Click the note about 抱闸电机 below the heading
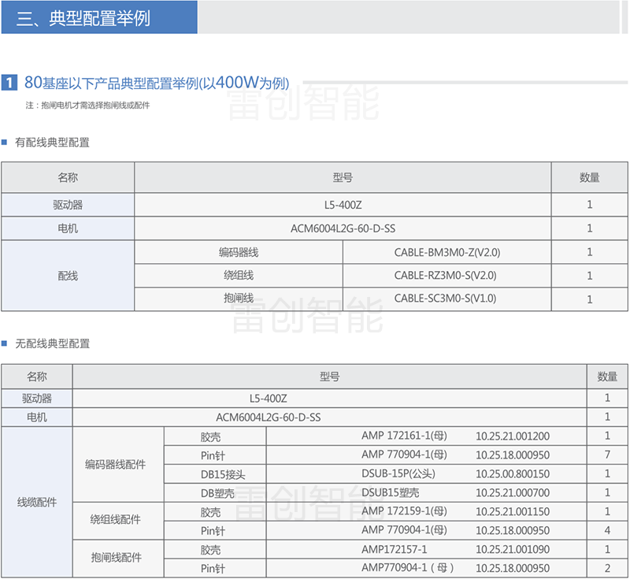The height and width of the screenshot is (579, 630). click(87, 106)
